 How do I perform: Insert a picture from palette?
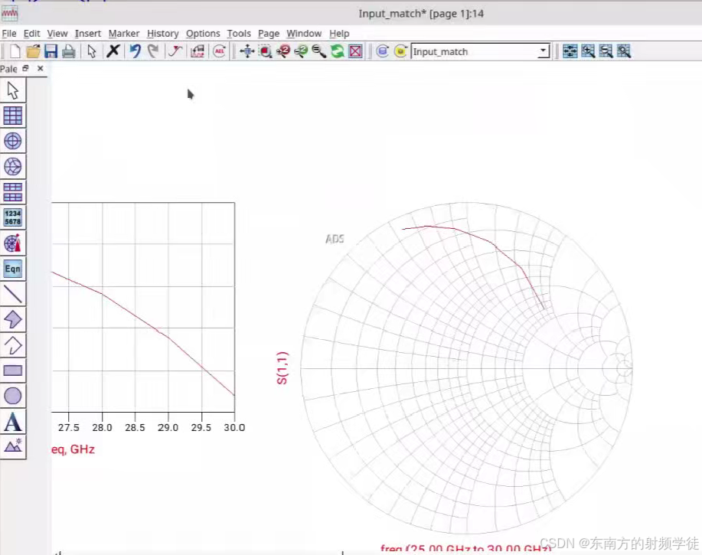[13, 446]
